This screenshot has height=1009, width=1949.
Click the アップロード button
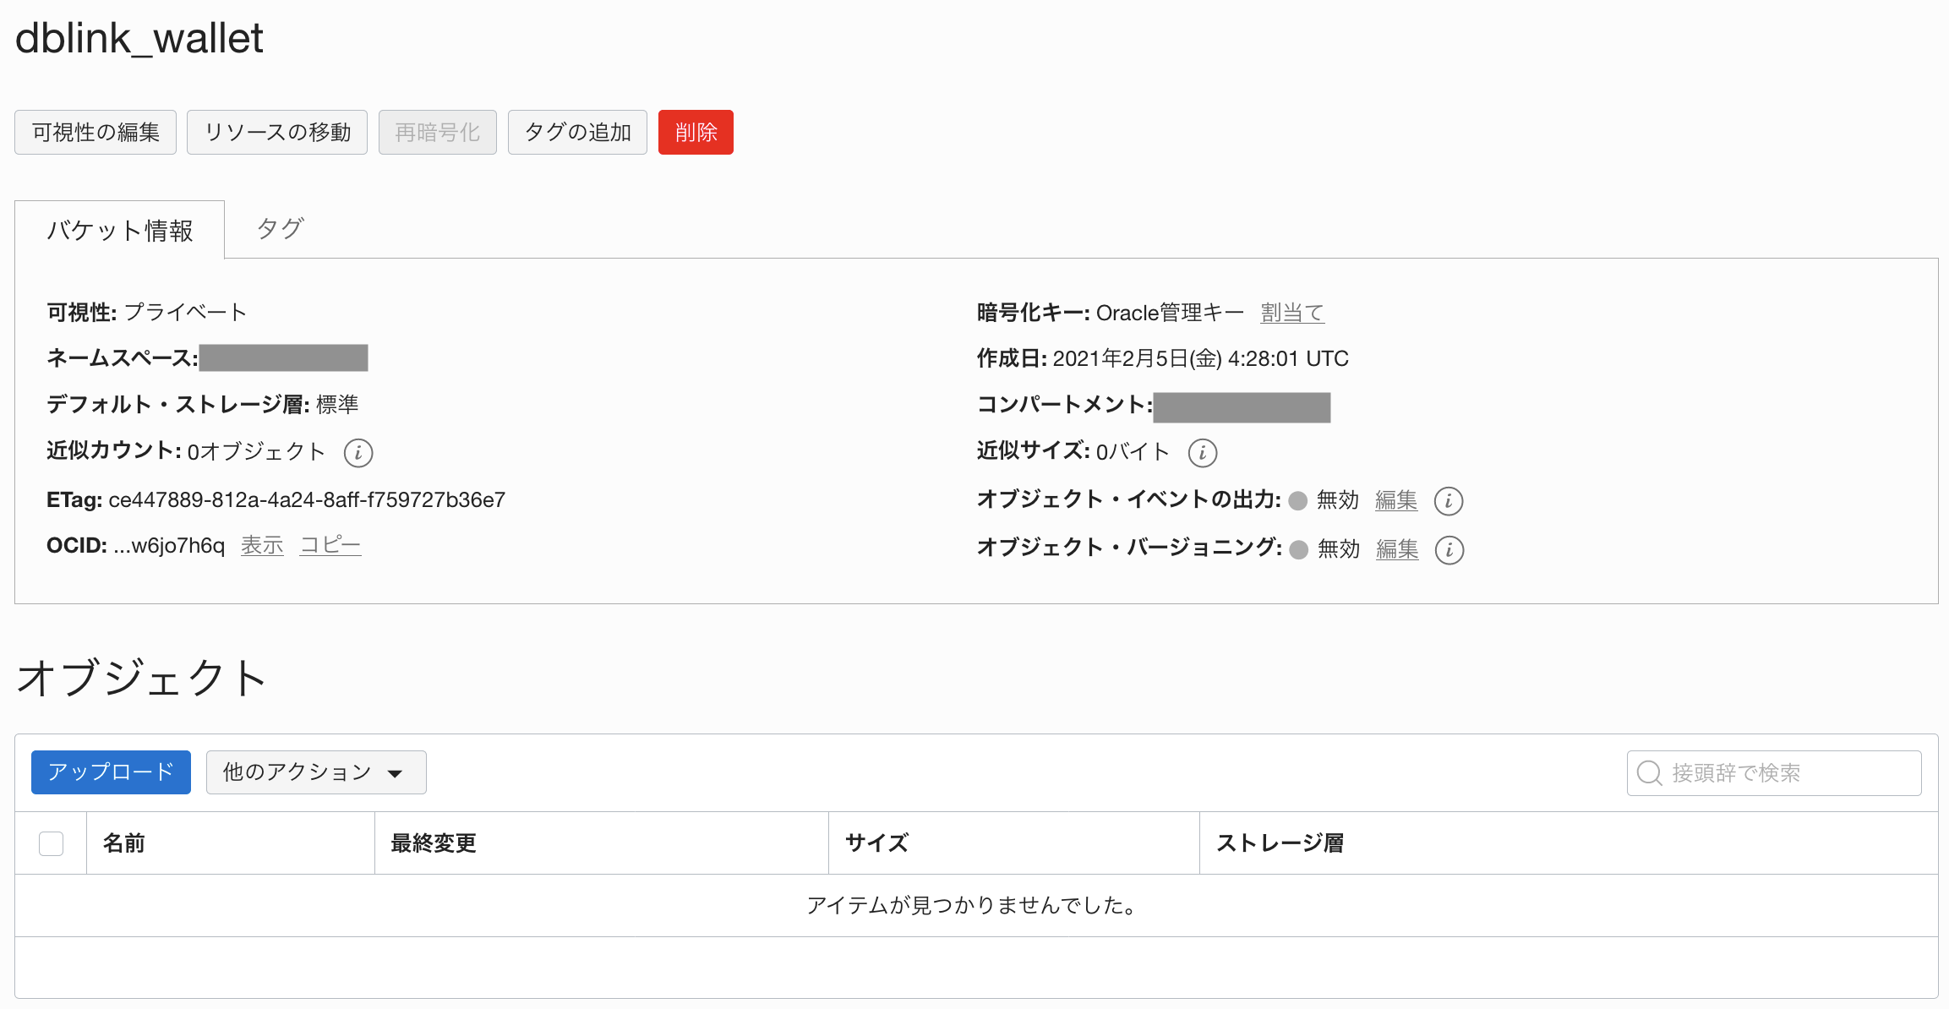coord(111,772)
